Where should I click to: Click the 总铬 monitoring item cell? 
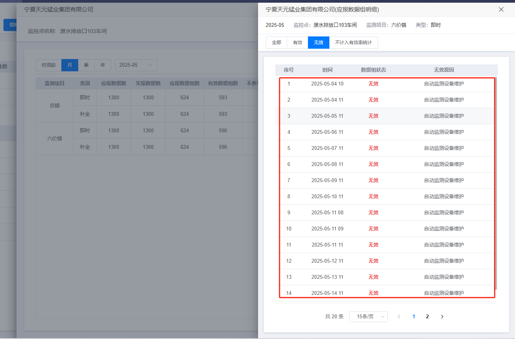click(x=55, y=105)
